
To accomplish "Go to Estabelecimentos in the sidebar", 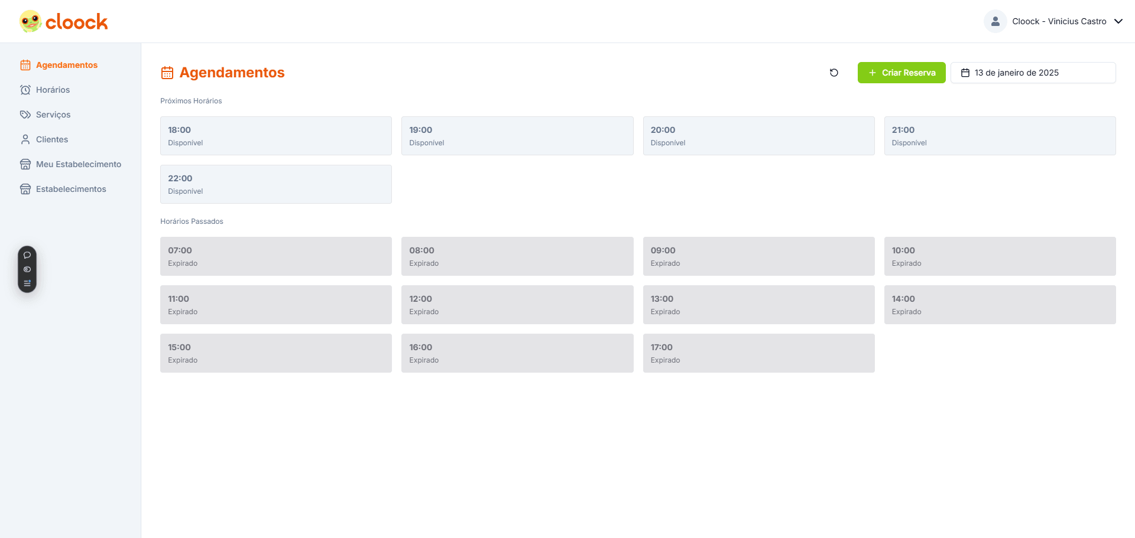I will click(71, 189).
